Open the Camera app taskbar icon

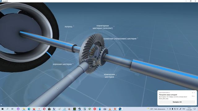pyautogui.click(x=105, y=109)
